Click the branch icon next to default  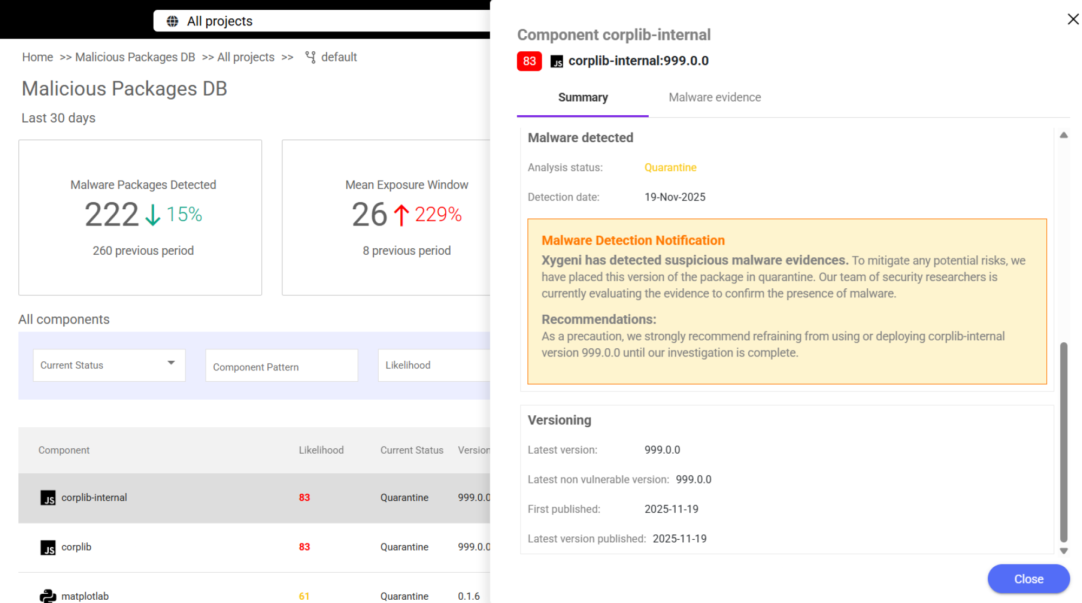point(311,57)
